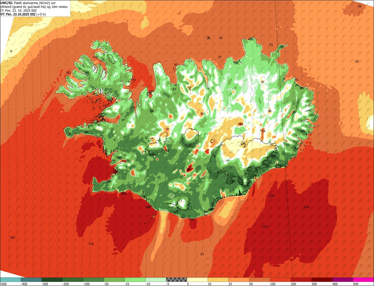Click the title line 'UWC/IG: Flæði skynvarma (W/m2) um'
Viewport: 374px width, 286px height.
pos(28,3)
